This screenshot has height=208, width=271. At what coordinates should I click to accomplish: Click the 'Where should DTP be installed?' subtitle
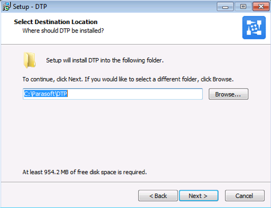tap(63, 31)
